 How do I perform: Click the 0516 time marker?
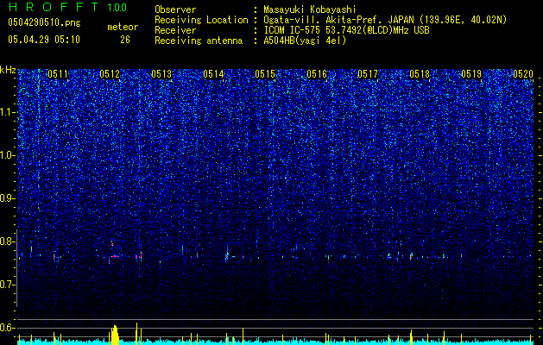coord(317,74)
